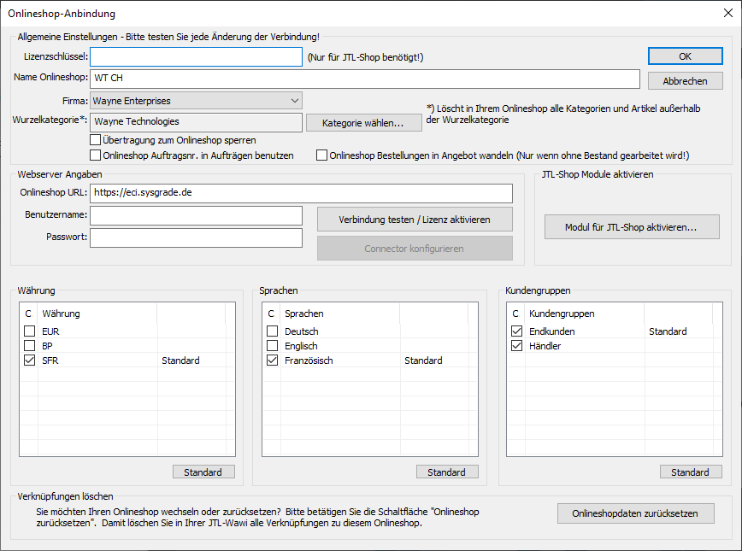Click 'Verbindung testen / Lizenz aktivieren'
Screen dimensions: 742x551
(x=415, y=220)
